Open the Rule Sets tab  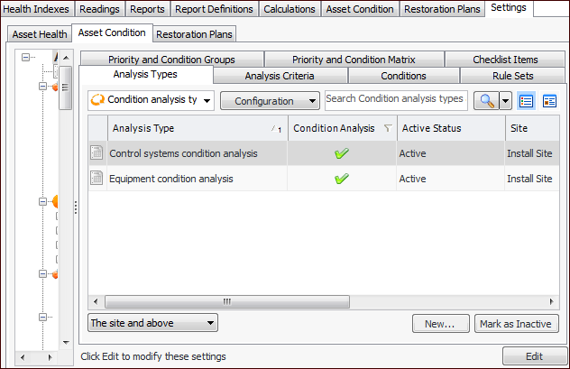click(x=512, y=76)
